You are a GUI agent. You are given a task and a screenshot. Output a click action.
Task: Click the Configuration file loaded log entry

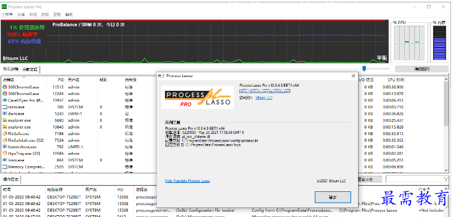pos(205,210)
